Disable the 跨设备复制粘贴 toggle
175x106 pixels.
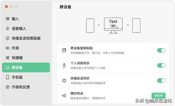click(x=161, y=50)
